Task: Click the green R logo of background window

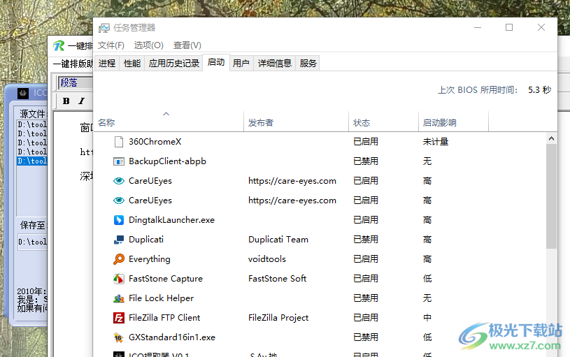Action: [x=59, y=45]
